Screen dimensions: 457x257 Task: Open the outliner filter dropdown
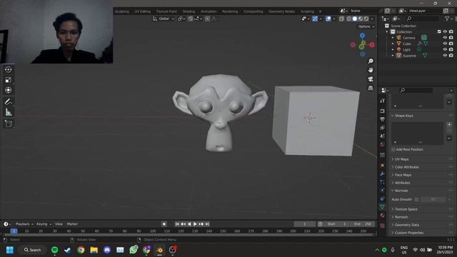click(x=448, y=19)
